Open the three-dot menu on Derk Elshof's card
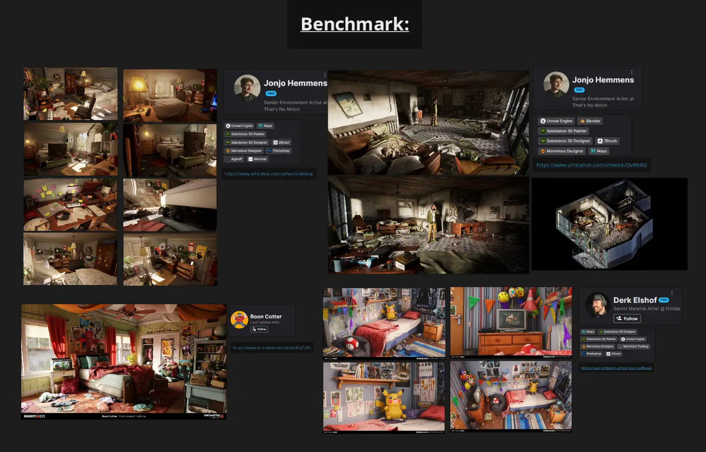 click(x=672, y=292)
